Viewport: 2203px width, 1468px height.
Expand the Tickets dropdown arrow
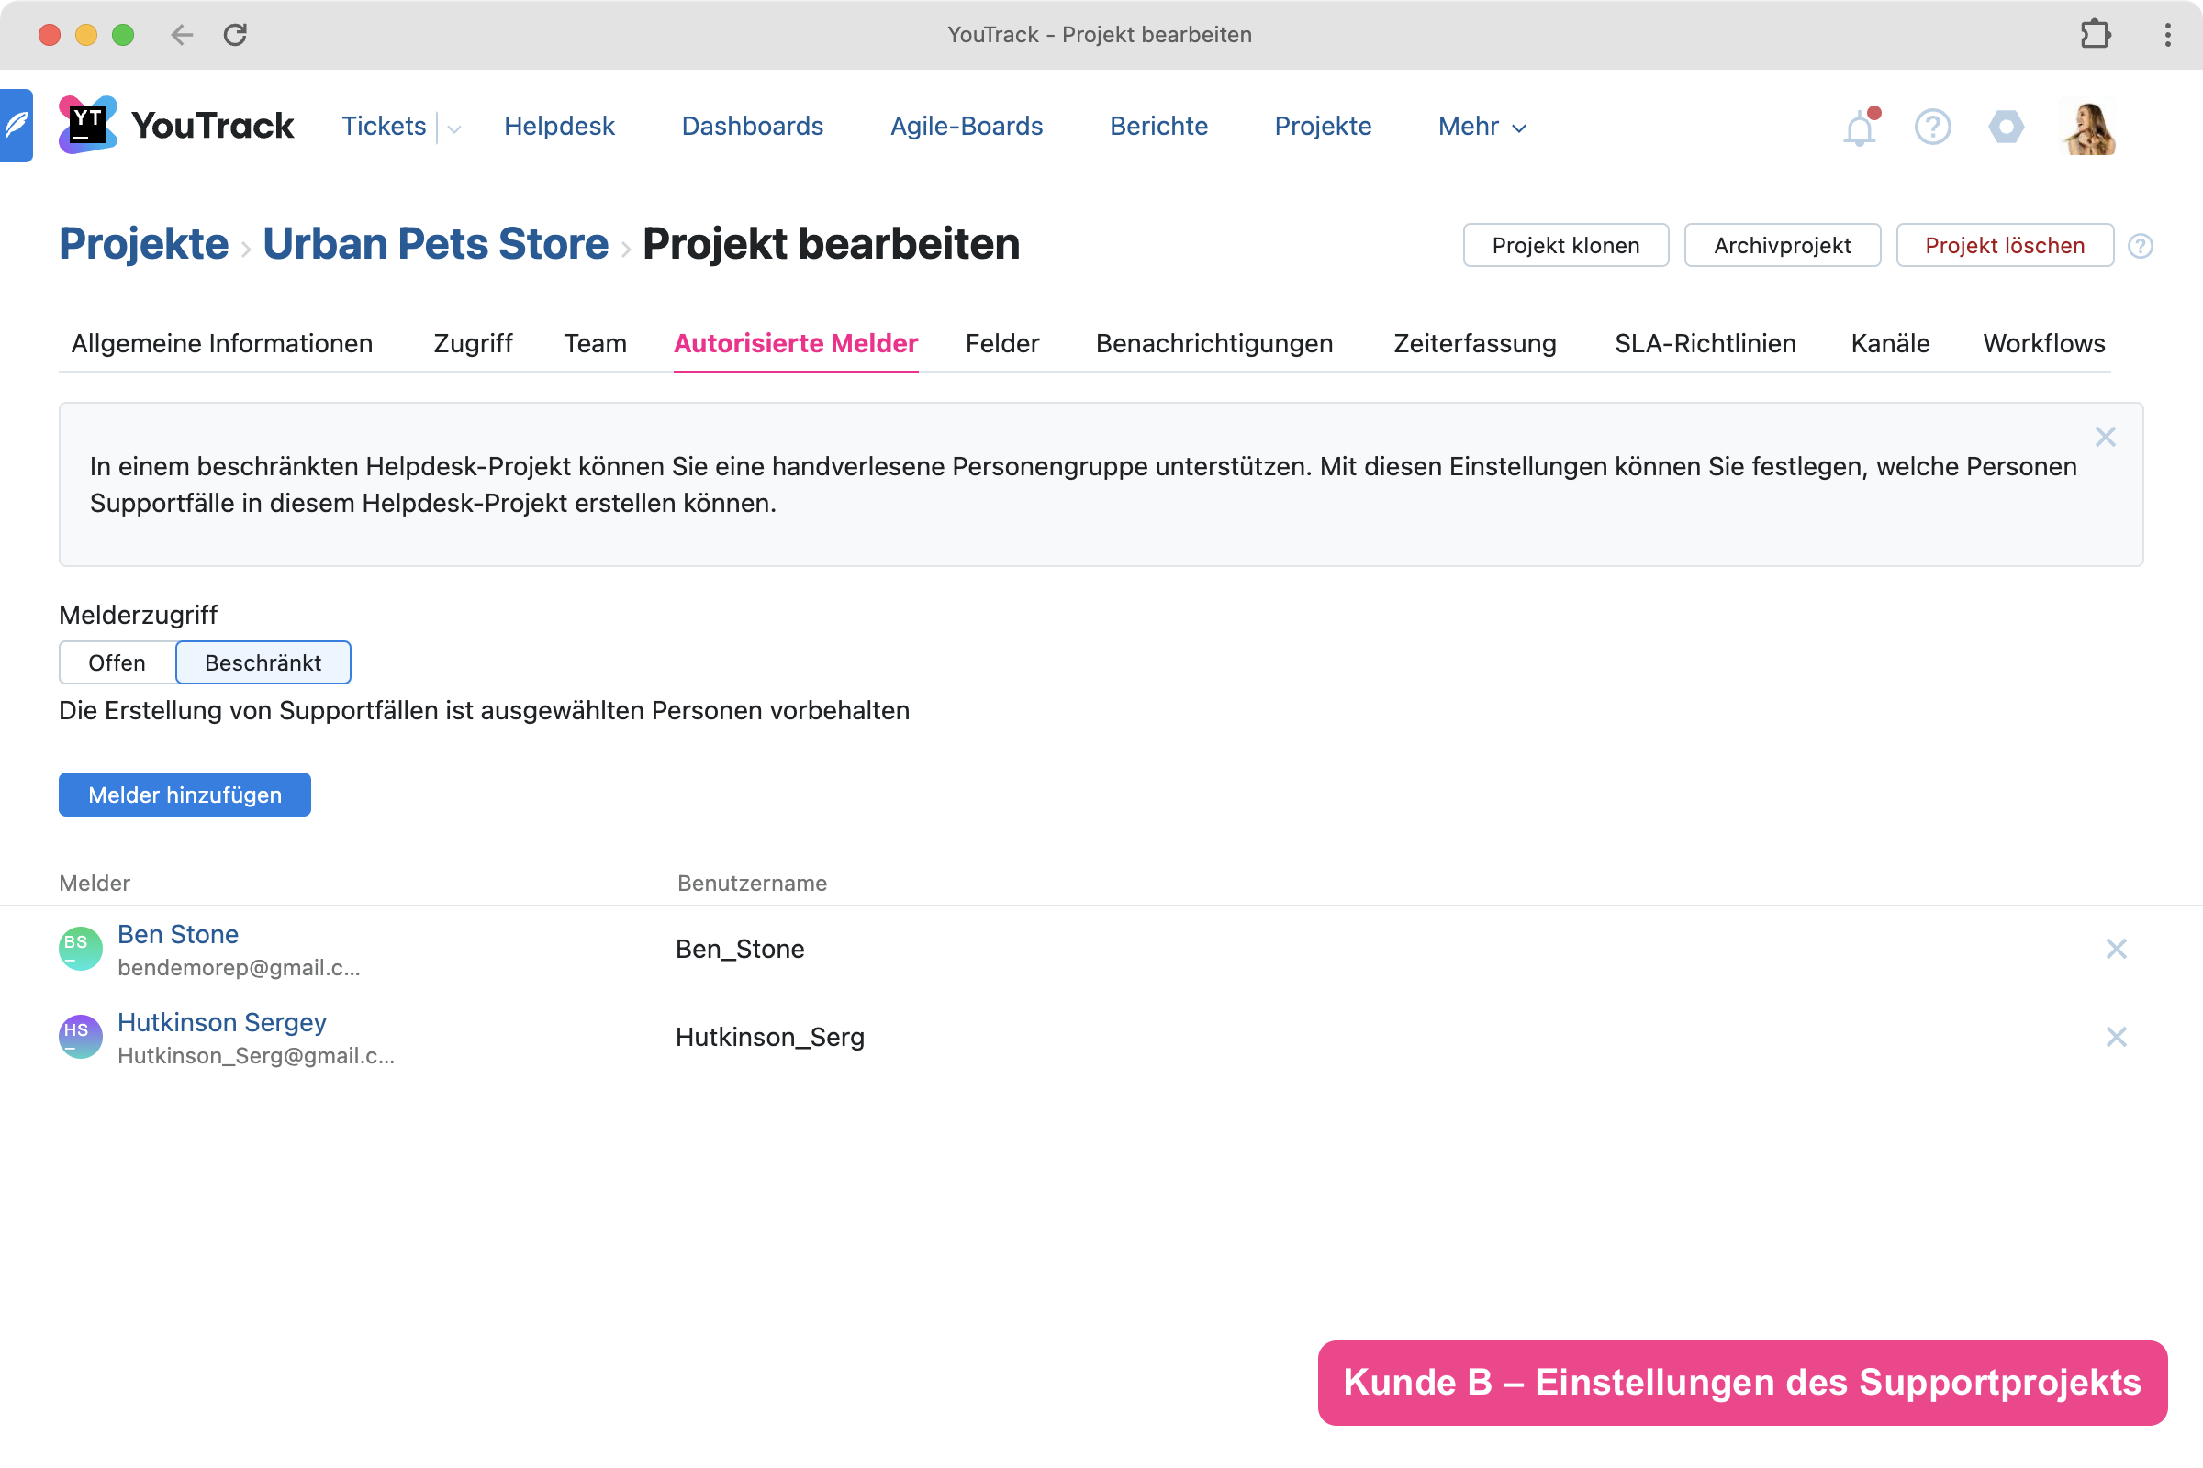454,129
